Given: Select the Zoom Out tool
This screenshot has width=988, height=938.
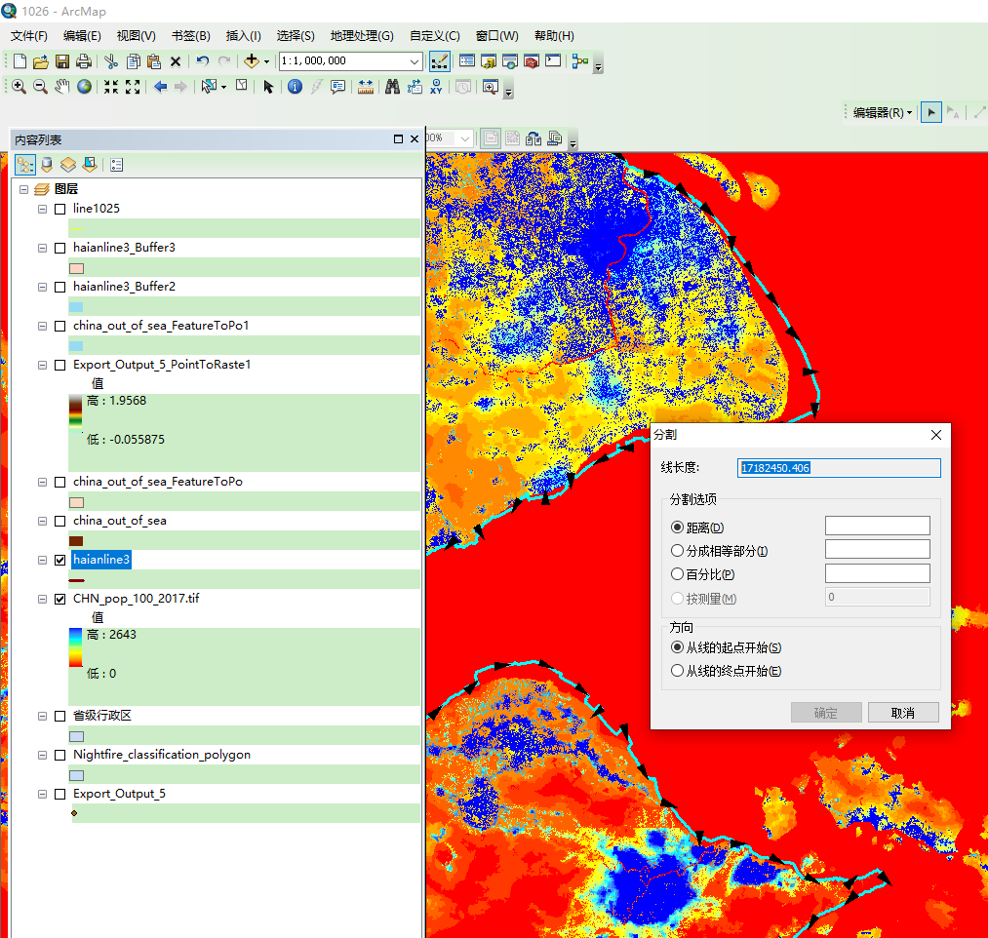Looking at the screenshot, I should (40, 87).
